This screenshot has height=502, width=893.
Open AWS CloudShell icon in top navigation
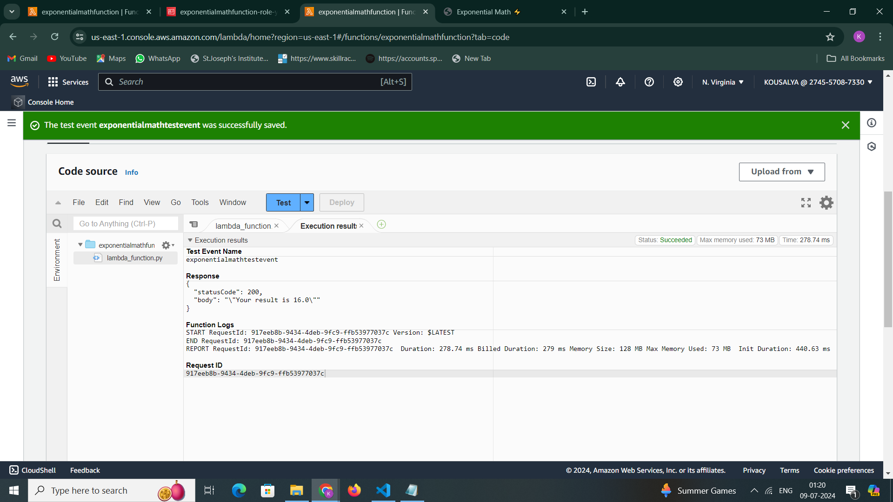coord(591,82)
